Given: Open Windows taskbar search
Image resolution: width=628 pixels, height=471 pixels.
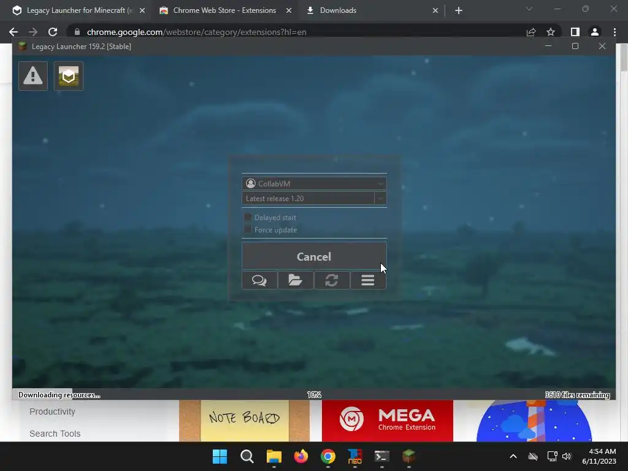Looking at the screenshot, I should point(247,456).
